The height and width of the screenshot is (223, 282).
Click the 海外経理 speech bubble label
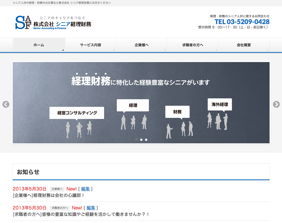(220, 104)
